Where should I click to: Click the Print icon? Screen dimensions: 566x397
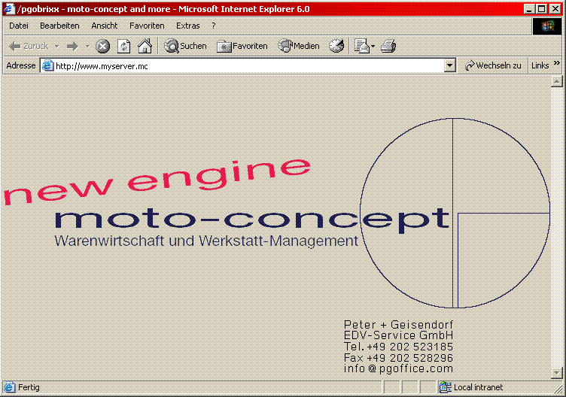388,47
